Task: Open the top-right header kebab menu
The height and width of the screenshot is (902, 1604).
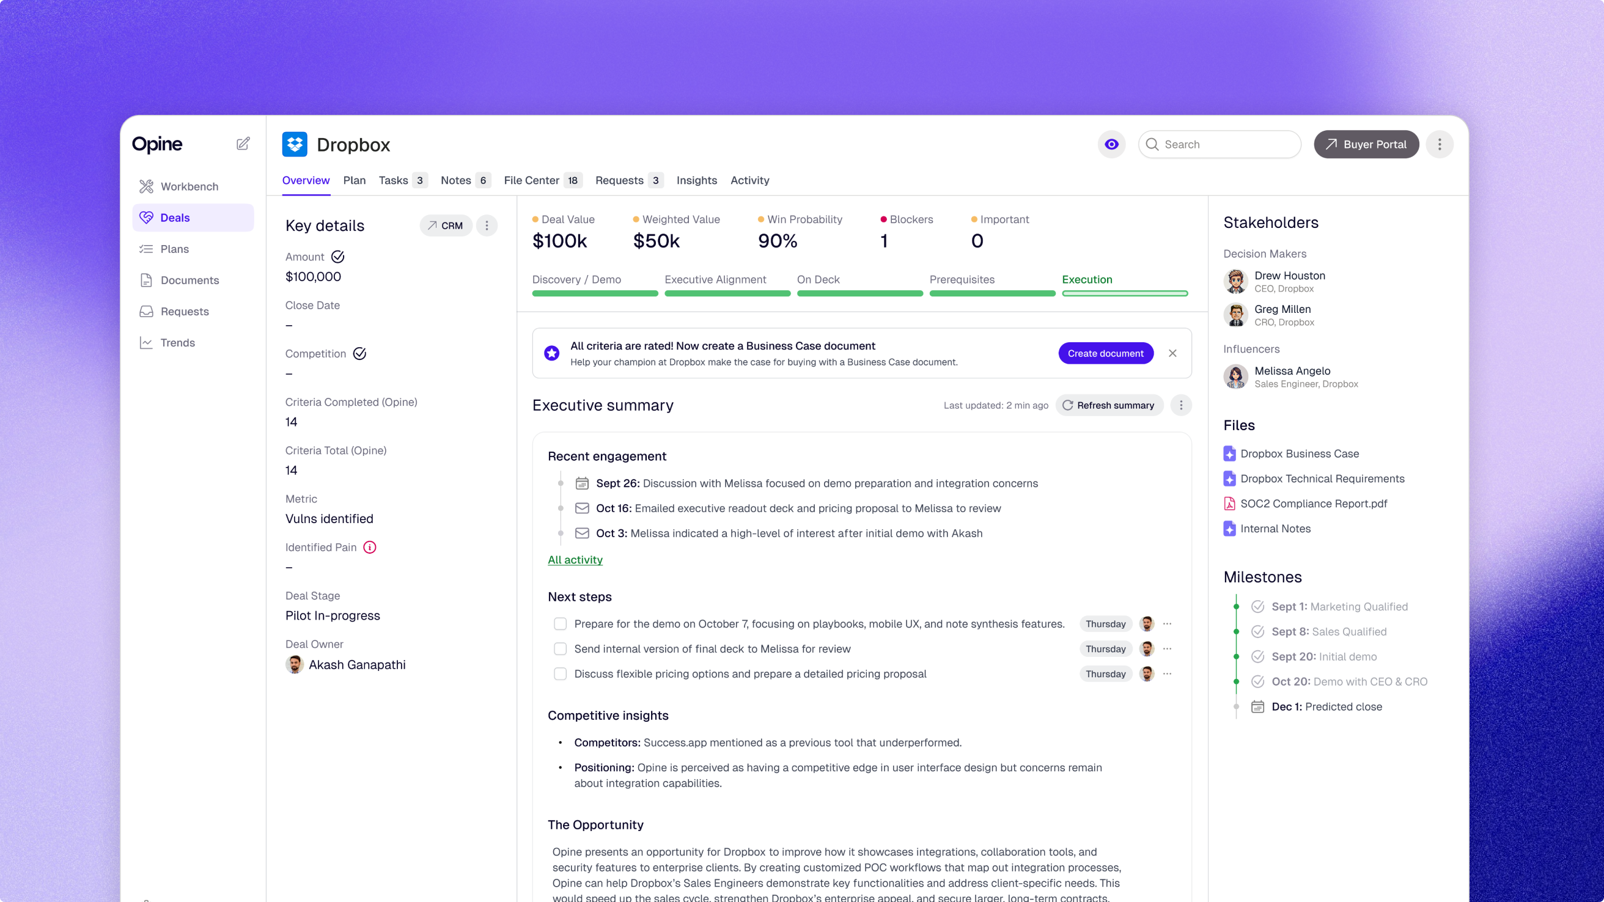Action: (1439, 144)
